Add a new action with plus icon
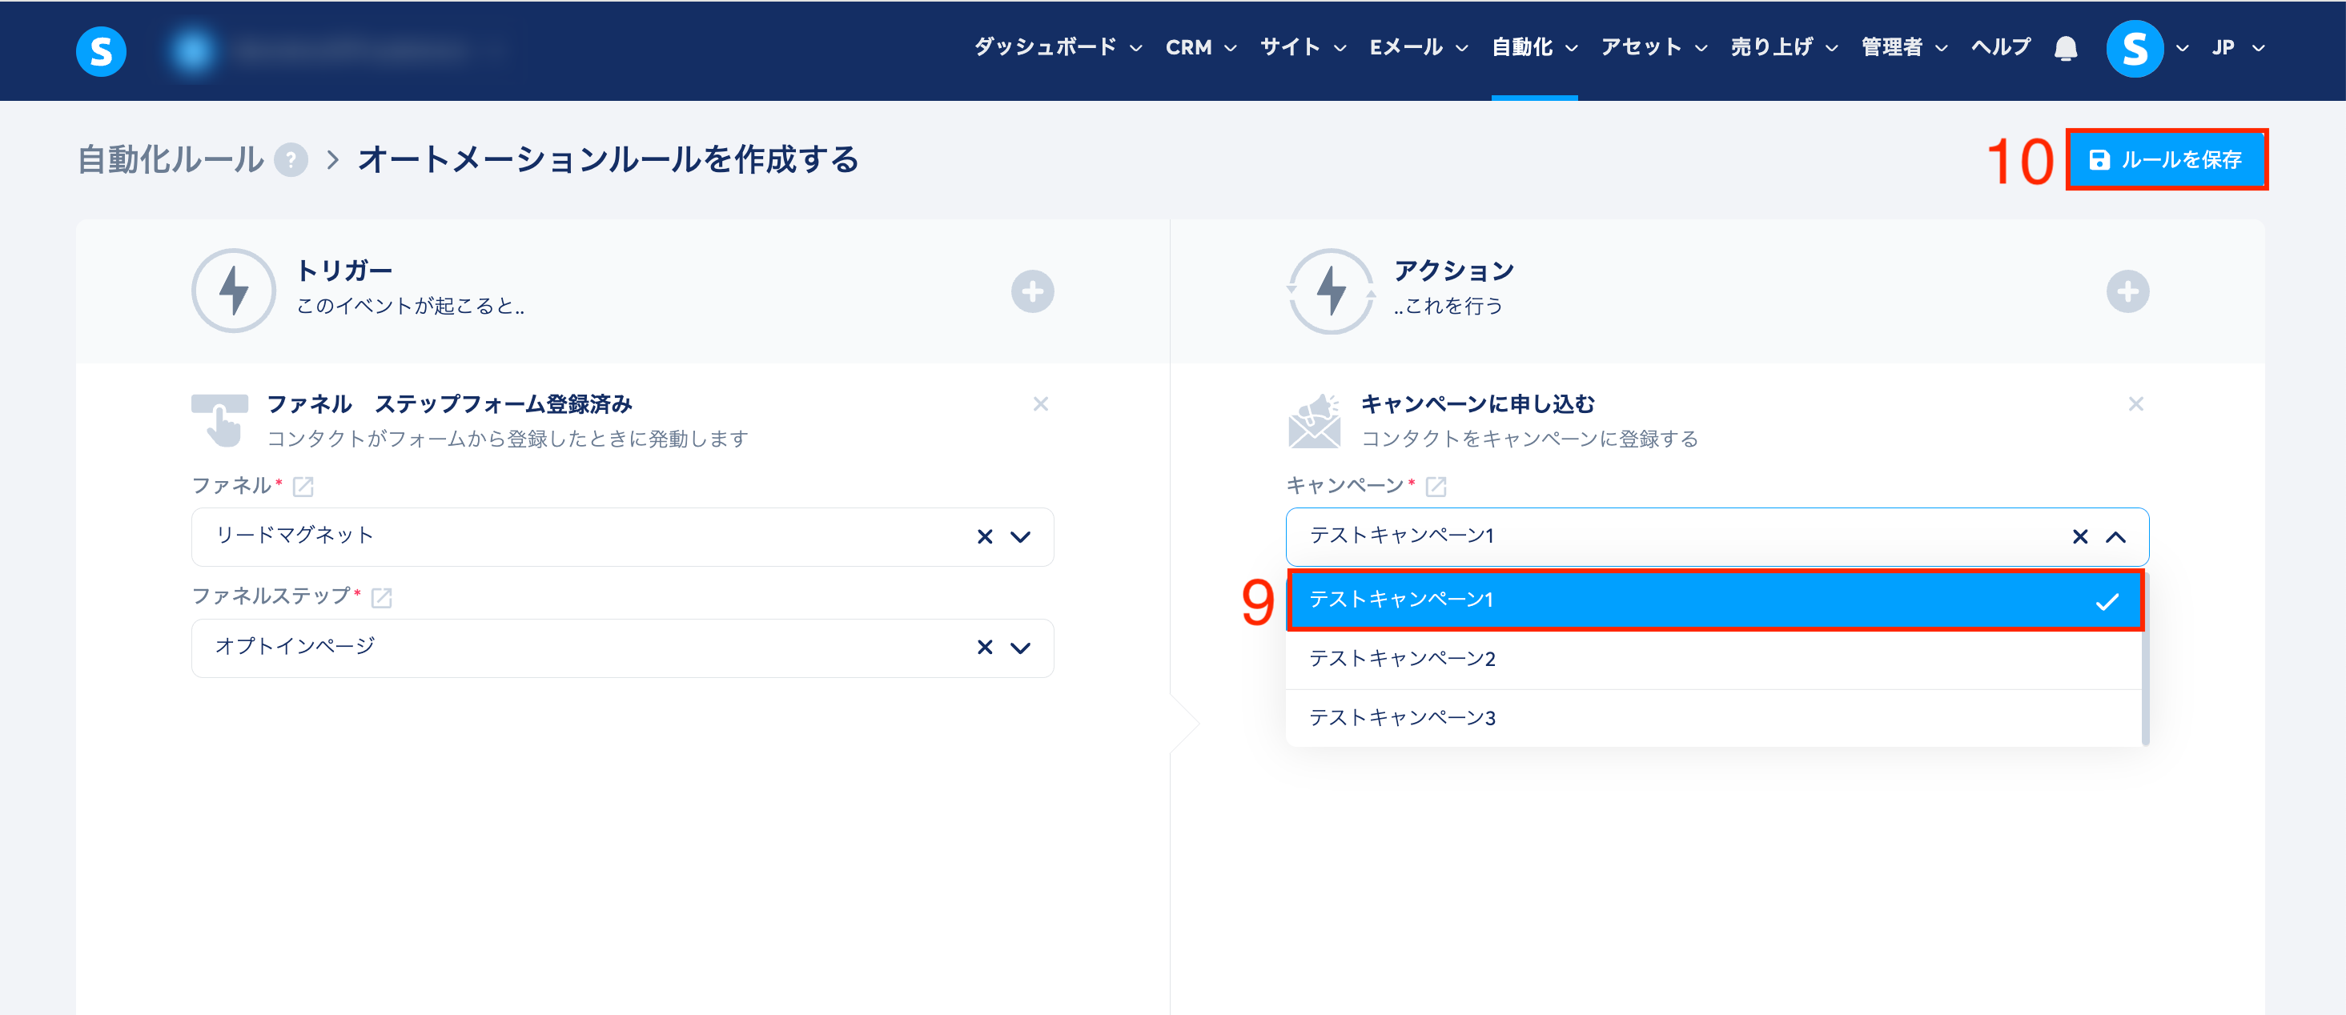This screenshot has height=1015, width=2346. pos(2127,291)
